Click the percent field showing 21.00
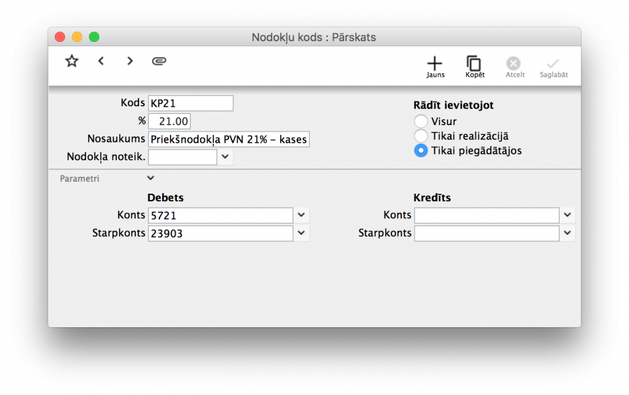This screenshot has height=395, width=629. coord(169,122)
